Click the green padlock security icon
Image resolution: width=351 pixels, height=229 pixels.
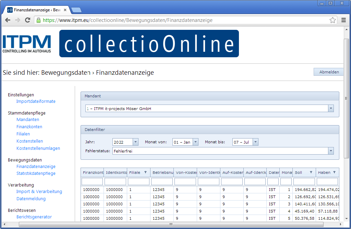click(x=38, y=20)
